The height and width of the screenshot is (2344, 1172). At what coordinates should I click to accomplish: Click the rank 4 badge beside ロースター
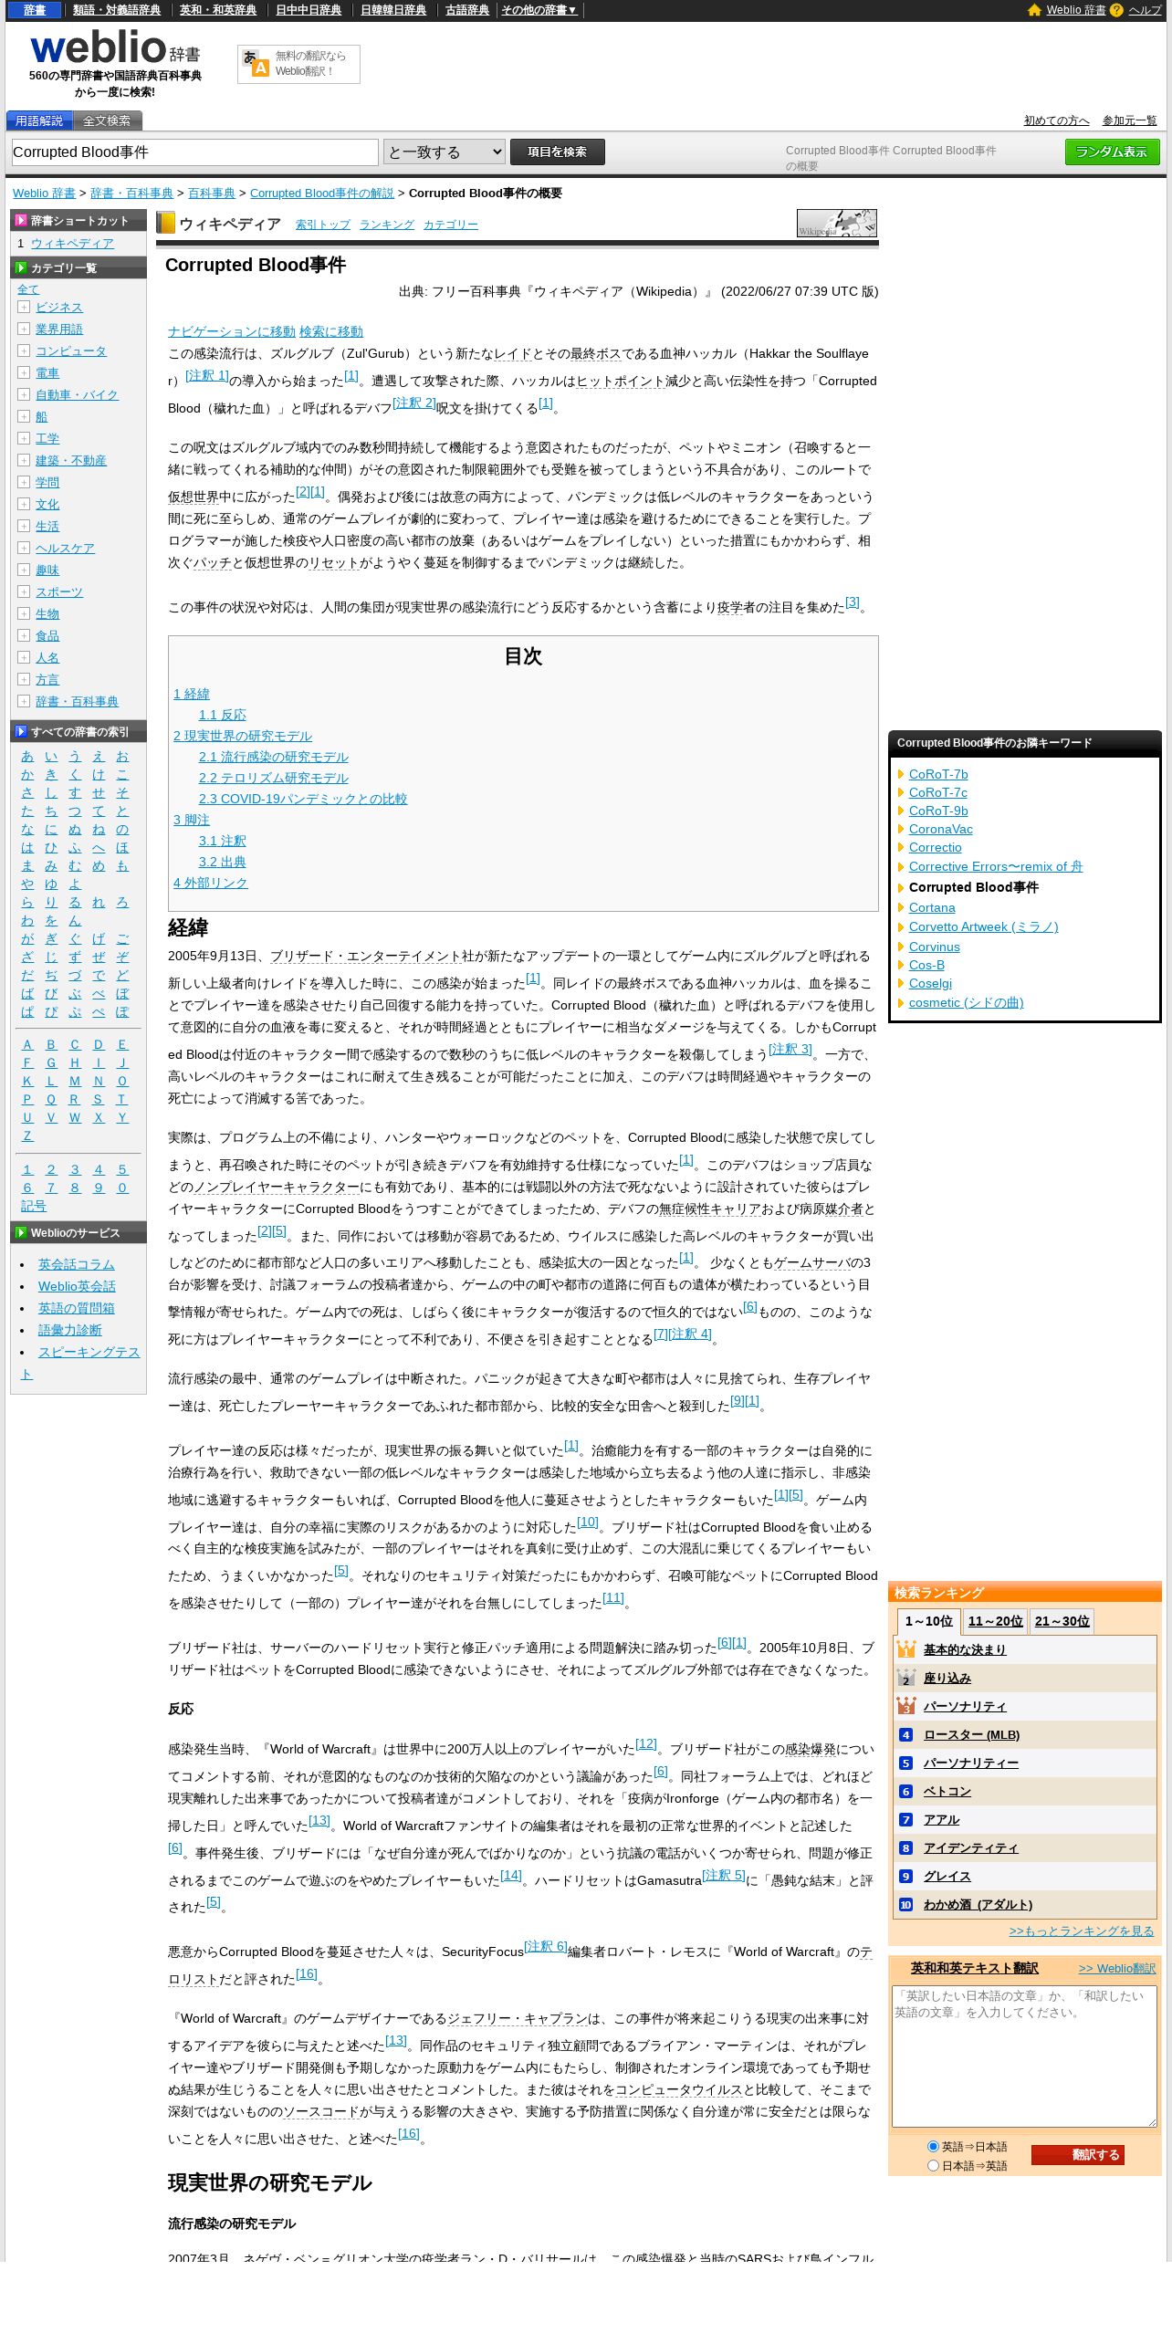pyautogui.click(x=906, y=1734)
